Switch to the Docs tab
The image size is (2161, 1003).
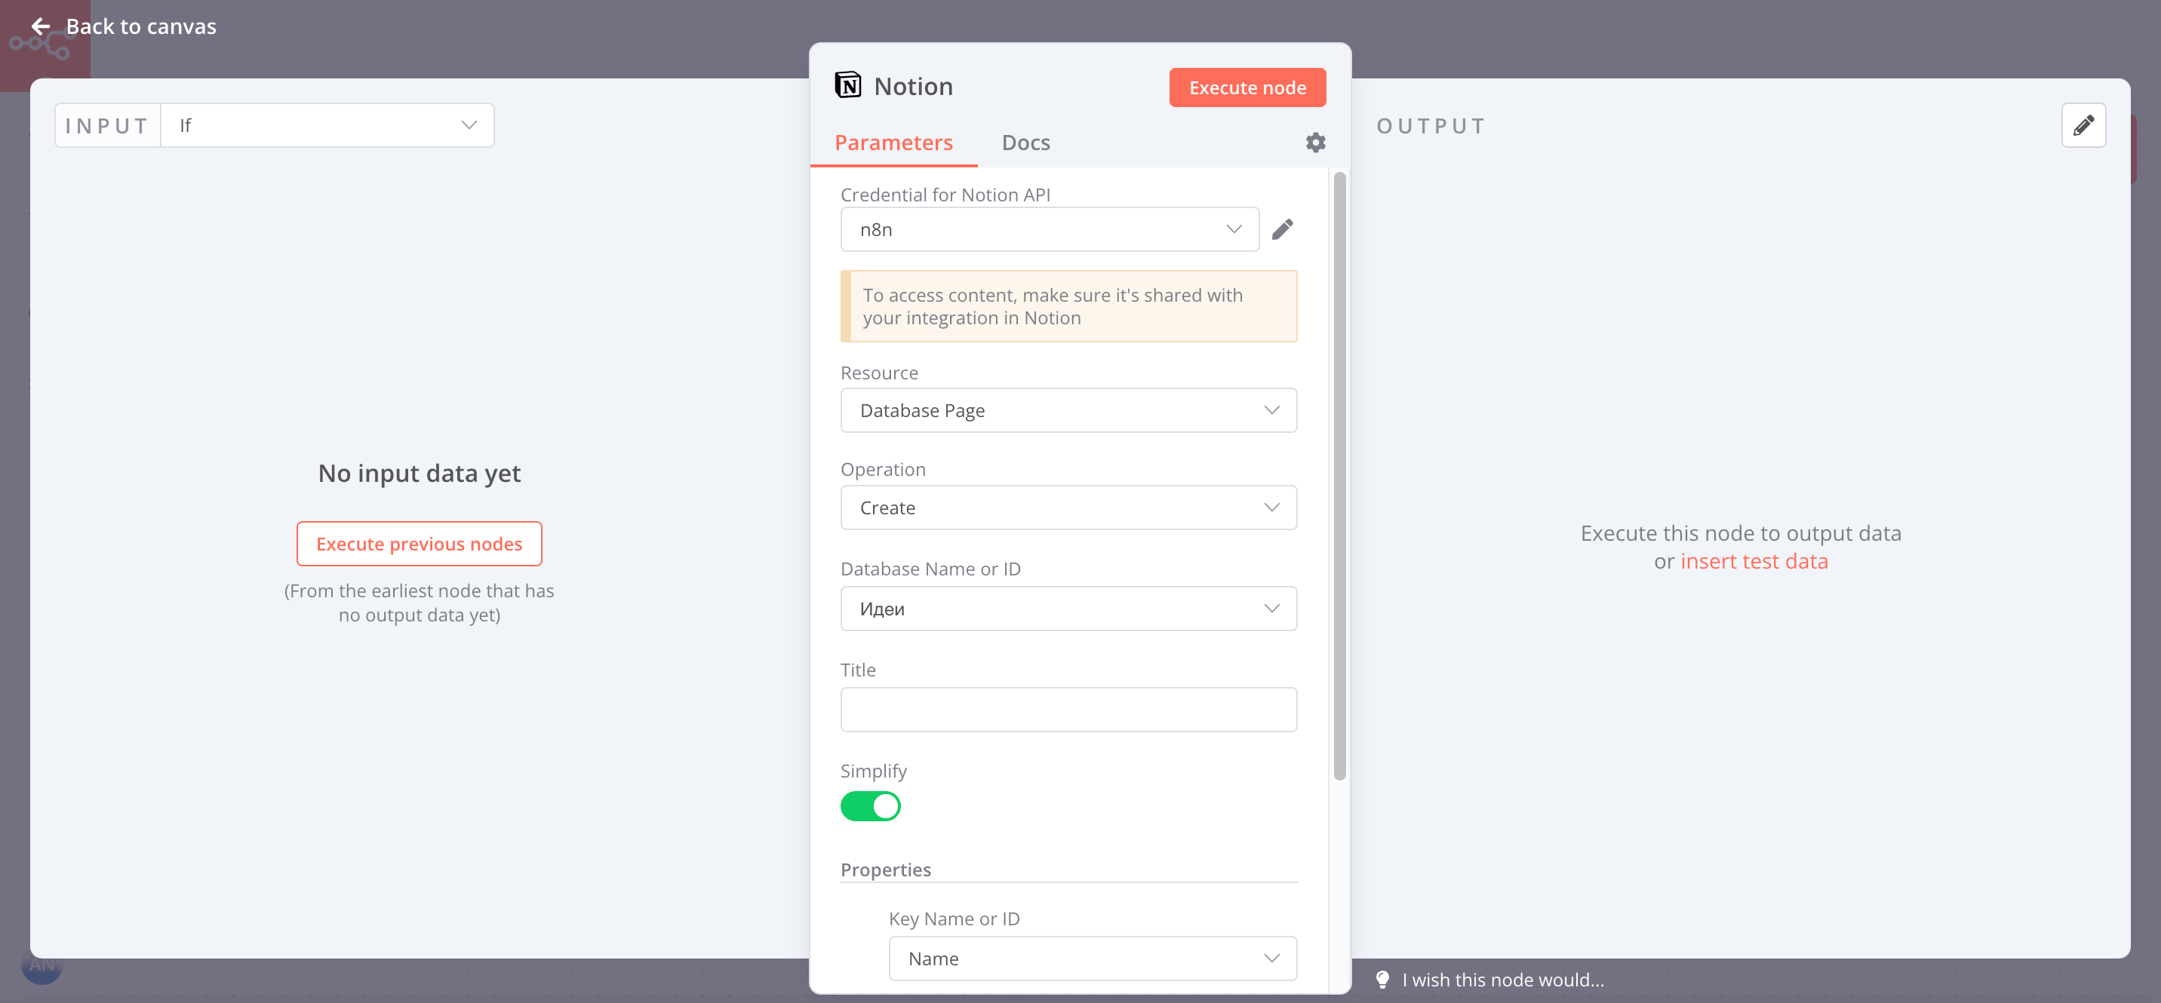tap(1025, 143)
